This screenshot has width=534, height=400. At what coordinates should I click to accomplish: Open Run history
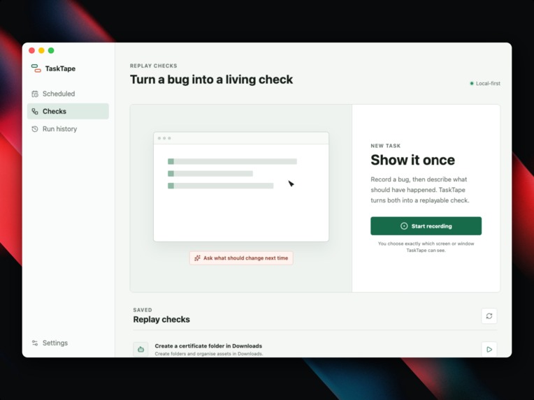click(x=68, y=129)
